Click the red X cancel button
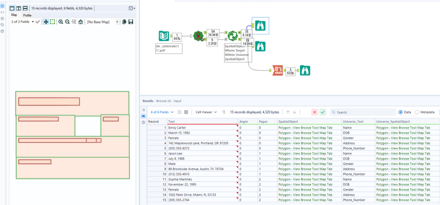 [314, 112]
